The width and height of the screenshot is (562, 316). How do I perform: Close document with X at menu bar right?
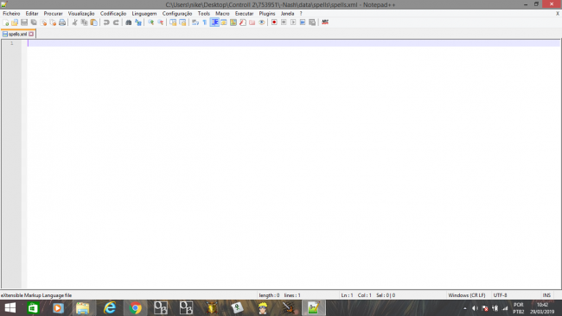pos(558,14)
